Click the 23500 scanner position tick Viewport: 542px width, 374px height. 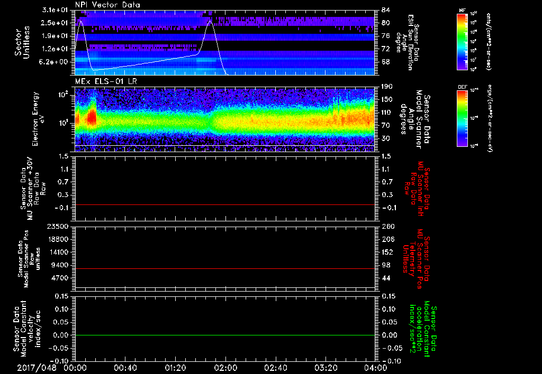pos(58,227)
